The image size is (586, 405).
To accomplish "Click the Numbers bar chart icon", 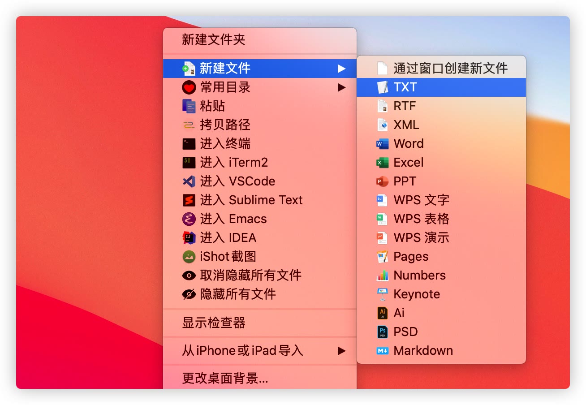I will pyautogui.click(x=382, y=276).
